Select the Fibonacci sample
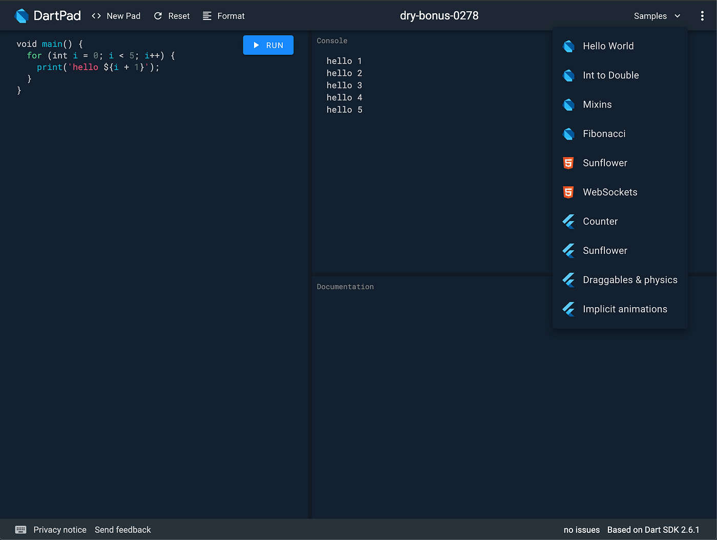 click(604, 134)
